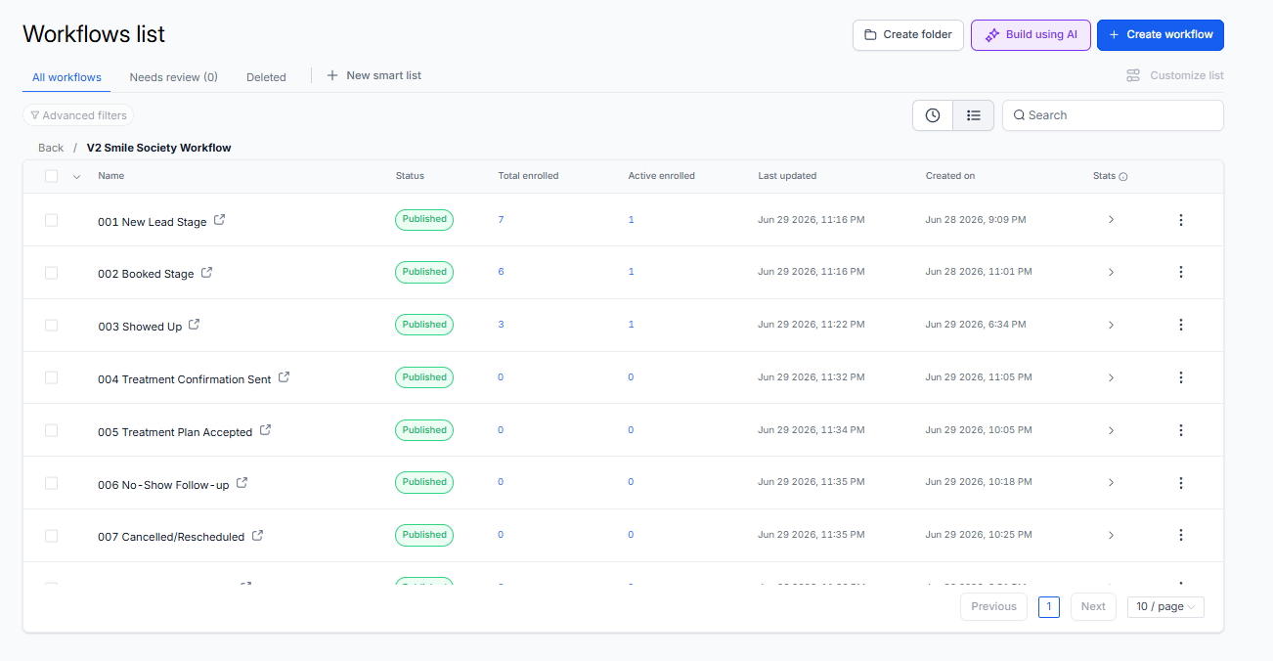Open more options for 001 New Lead Stage
Screen dimensions: 1273x661
pyautogui.click(x=1181, y=220)
